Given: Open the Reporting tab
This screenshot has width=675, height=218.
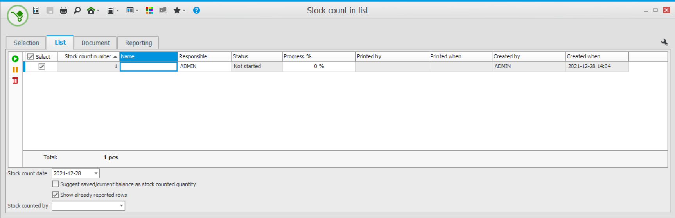Looking at the screenshot, I should pyautogui.click(x=138, y=43).
